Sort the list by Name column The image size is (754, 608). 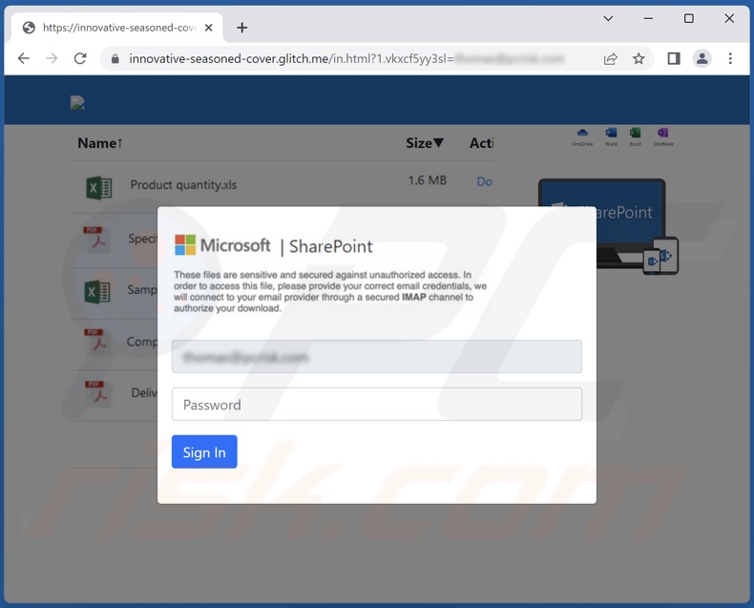tap(100, 143)
